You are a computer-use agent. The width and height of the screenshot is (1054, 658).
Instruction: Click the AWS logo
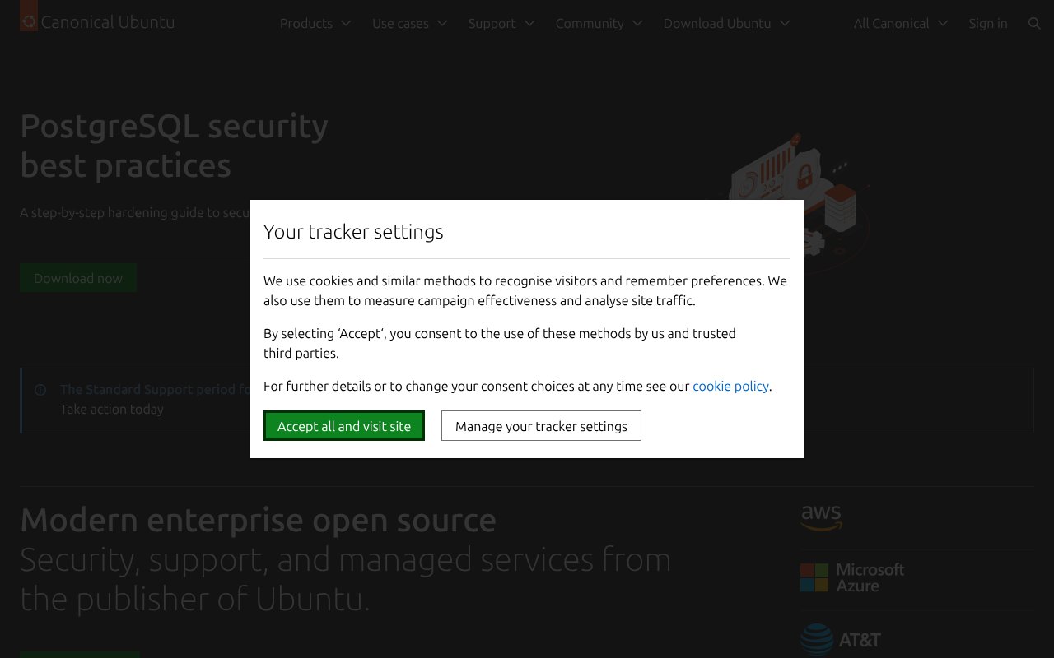[x=821, y=517]
